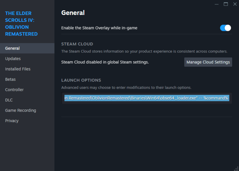This screenshot has height=171, width=239.
Task: Focus the Launch Options text field
Action: 146,98
